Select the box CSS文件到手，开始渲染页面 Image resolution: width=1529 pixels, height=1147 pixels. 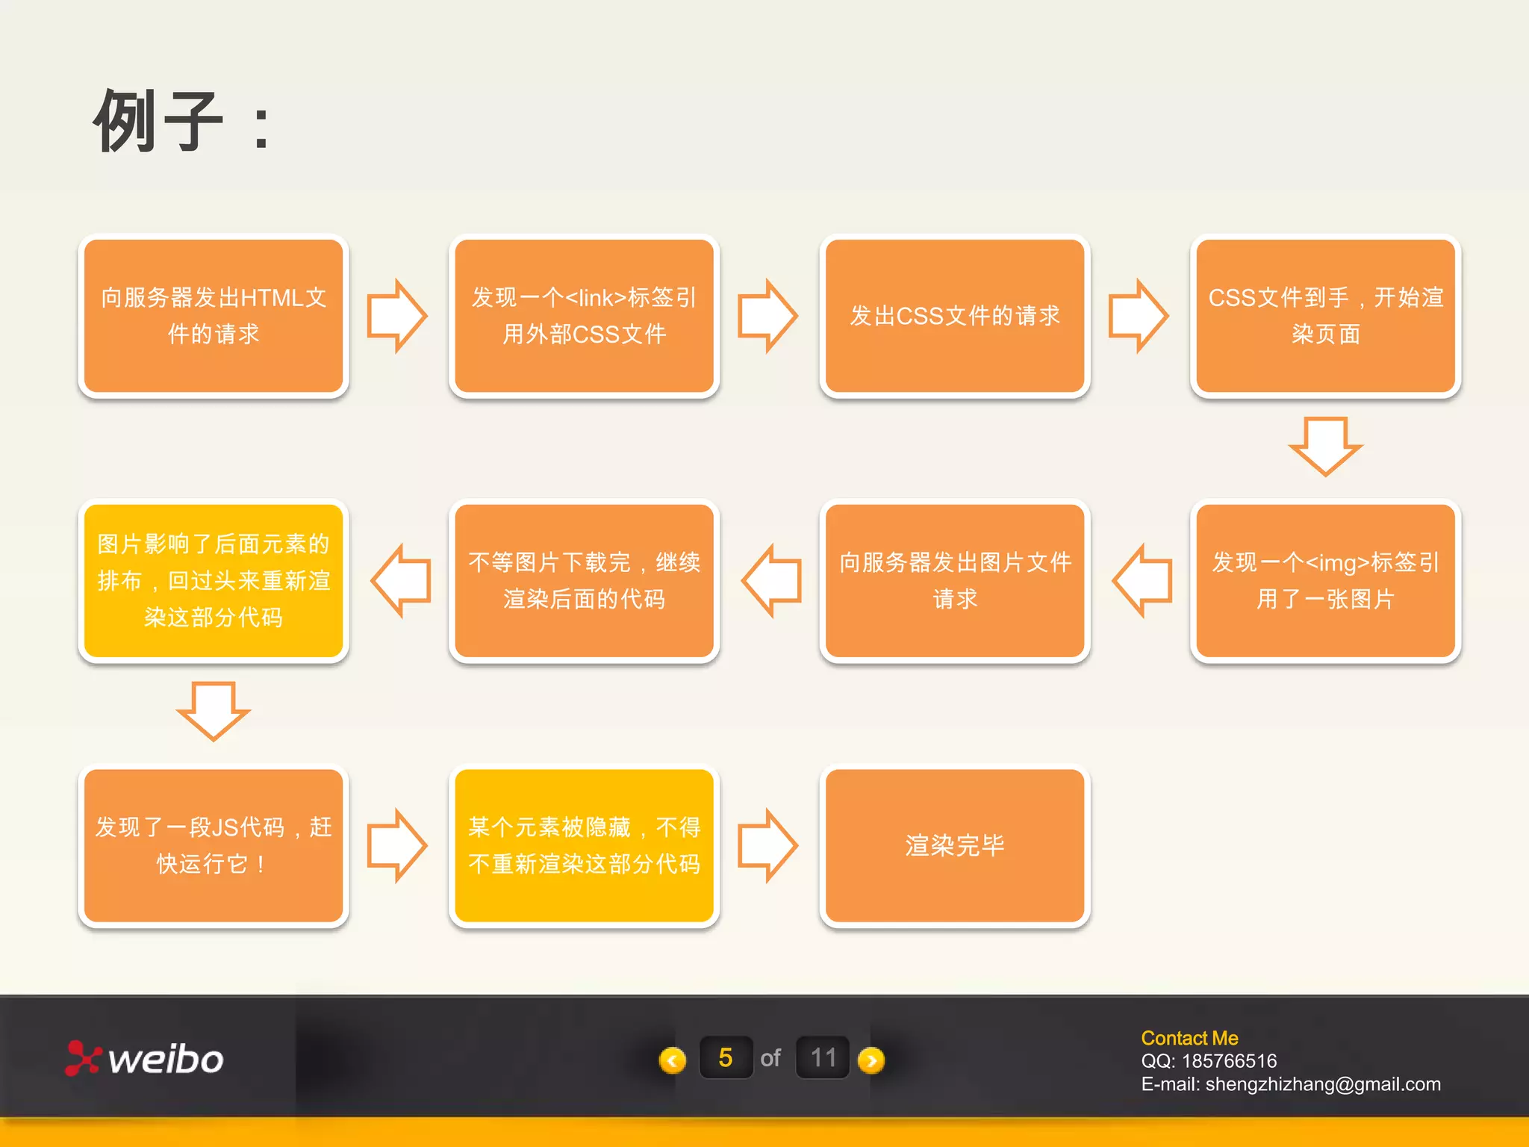(x=1325, y=316)
